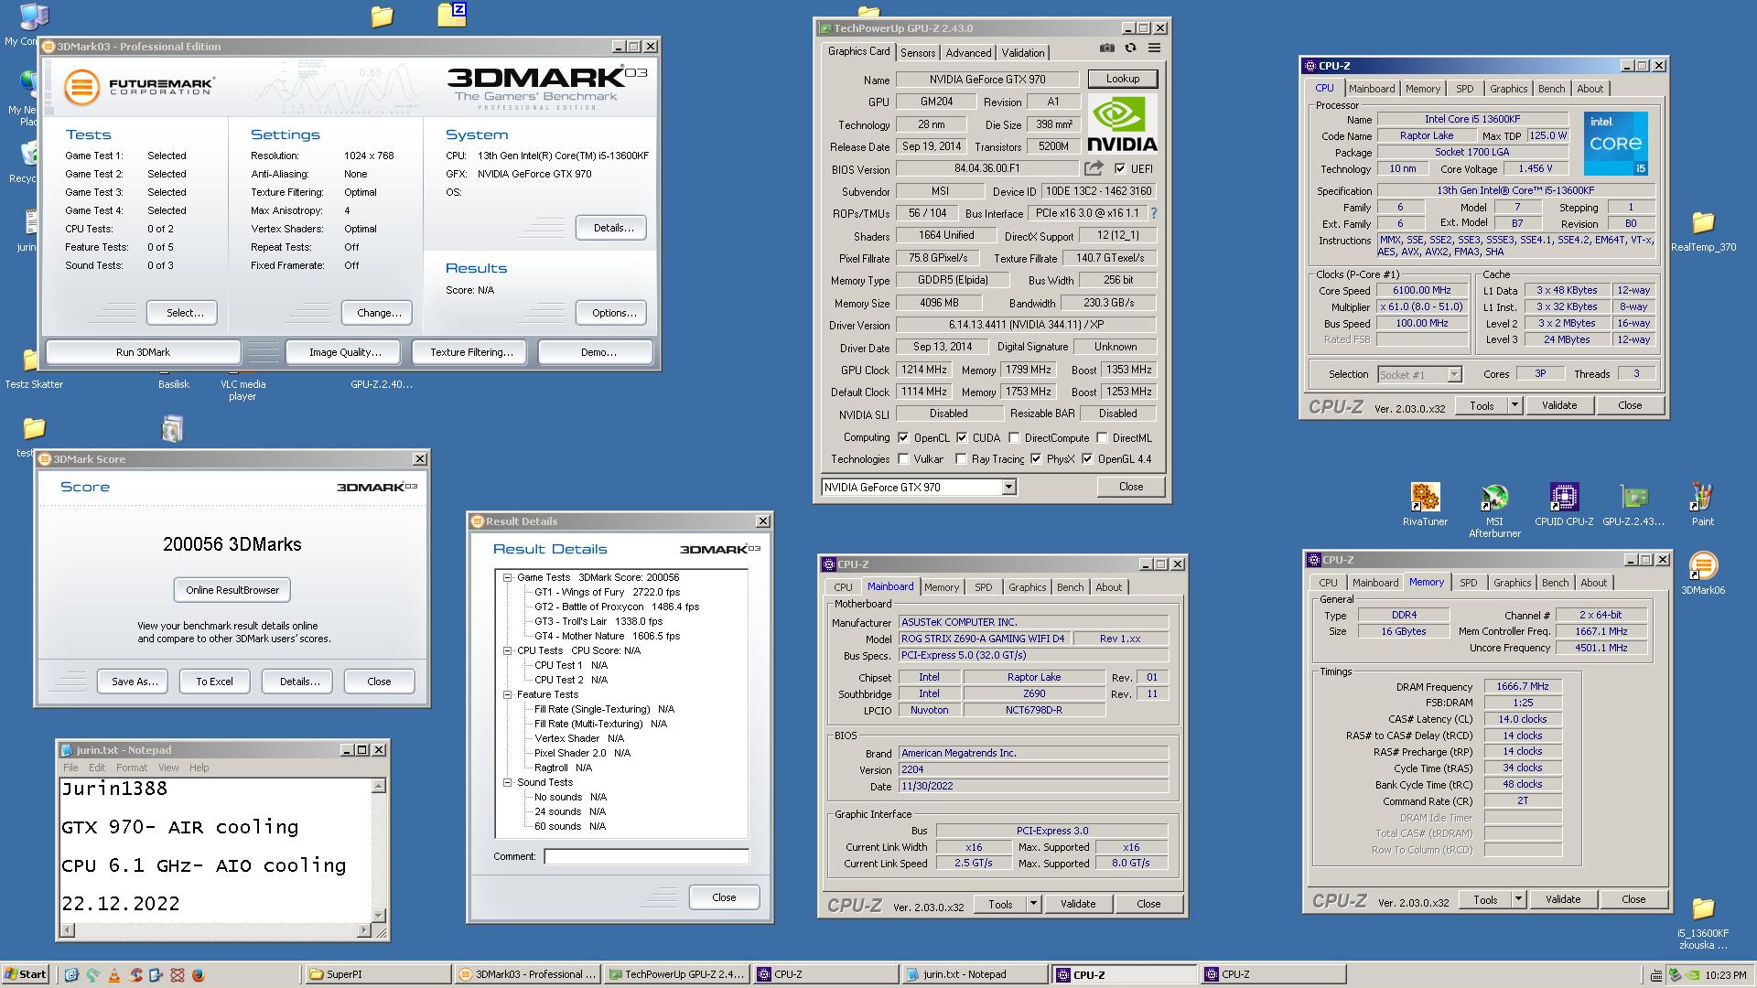
Task: Open Tools dropdown arrow in CPU-Z Memory window
Action: point(1518,899)
